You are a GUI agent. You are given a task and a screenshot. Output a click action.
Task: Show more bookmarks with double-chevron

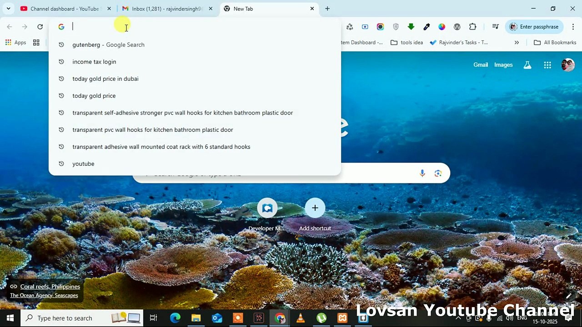[x=517, y=42]
